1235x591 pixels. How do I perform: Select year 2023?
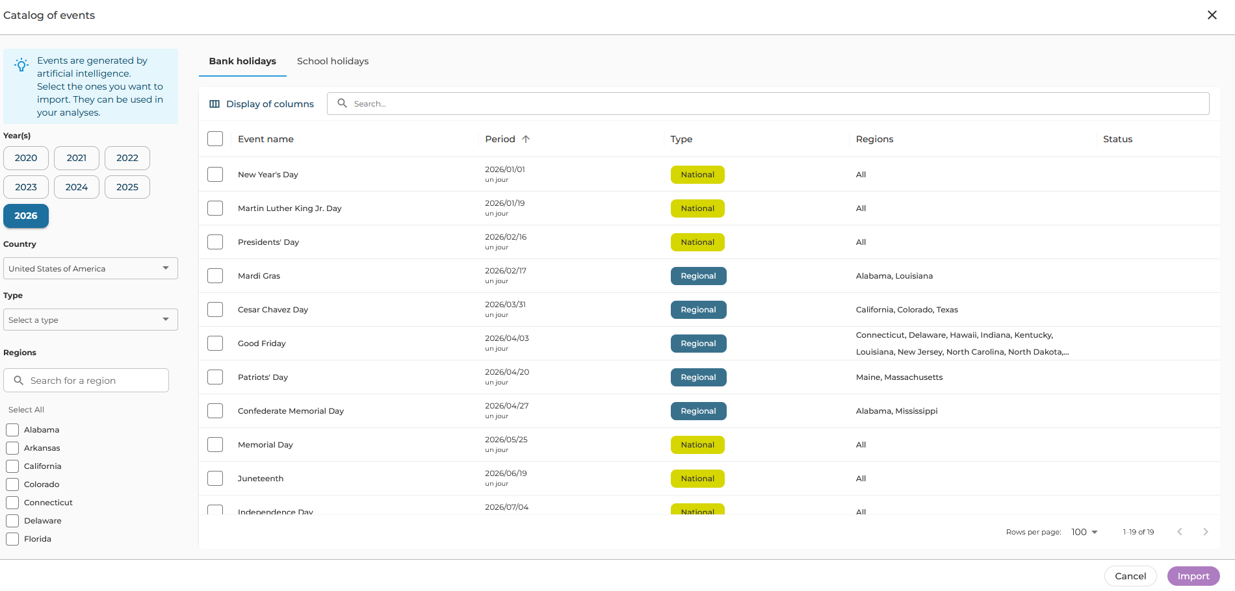point(26,187)
